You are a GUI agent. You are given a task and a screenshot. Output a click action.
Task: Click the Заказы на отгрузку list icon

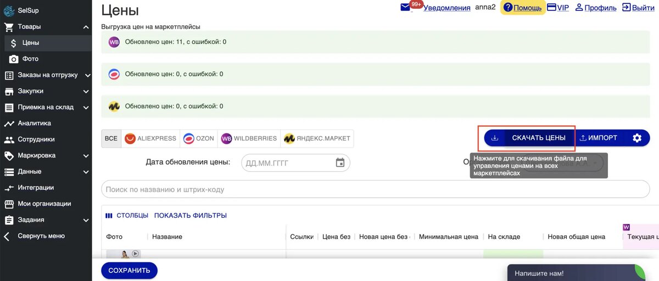click(9, 75)
